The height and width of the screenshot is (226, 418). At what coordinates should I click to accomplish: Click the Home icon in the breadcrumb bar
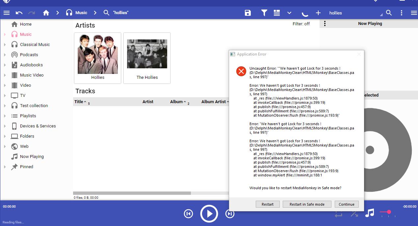pos(46,13)
